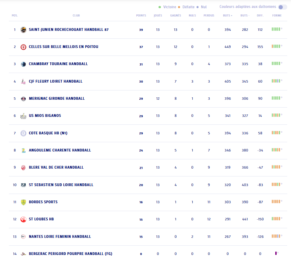Screen dimensions: 291x268
Task: Click the Merignac Gironde Handball logo
Action: pos(23,99)
